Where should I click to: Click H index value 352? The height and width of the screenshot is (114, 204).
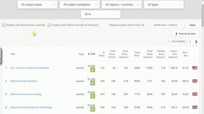[x=103, y=107]
